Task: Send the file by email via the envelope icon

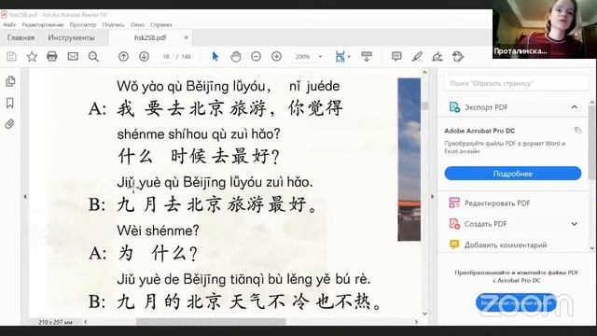Action: (73, 57)
